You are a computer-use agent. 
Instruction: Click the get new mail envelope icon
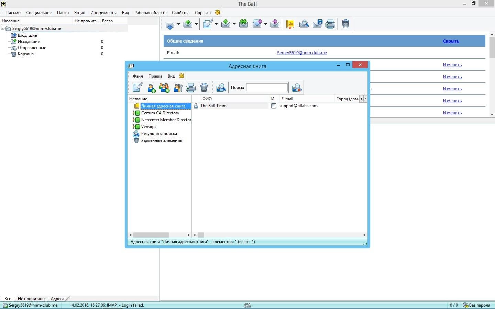point(170,24)
